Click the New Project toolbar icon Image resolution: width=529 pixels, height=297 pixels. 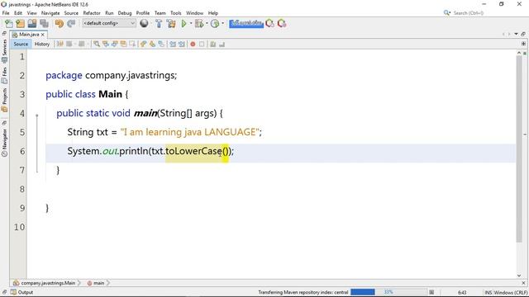(x=20, y=24)
